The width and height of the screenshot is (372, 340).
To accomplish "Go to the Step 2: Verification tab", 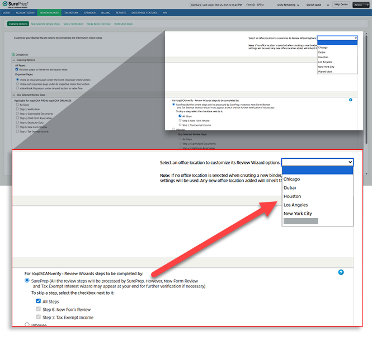I will click(73, 24).
